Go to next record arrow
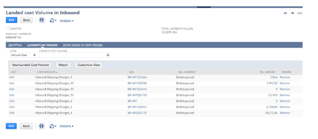This screenshot has height=139, width=318. 292,13
